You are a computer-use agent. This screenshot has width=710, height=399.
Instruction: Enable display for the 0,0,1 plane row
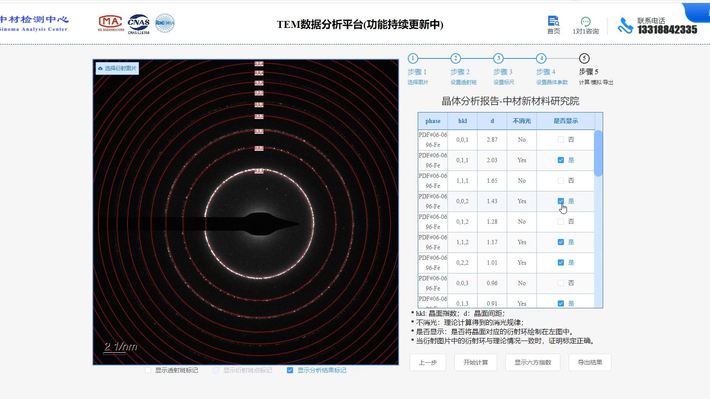[x=561, y=140]
